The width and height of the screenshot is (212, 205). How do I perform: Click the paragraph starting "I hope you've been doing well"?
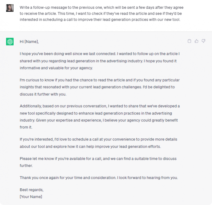[100, 61]
